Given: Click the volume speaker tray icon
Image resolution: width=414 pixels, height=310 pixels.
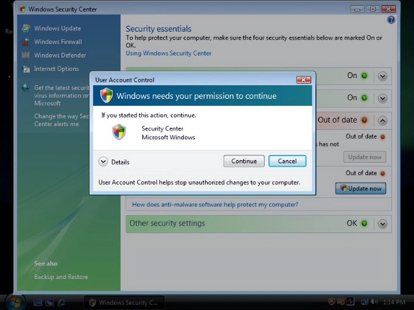Looking at the screenshot, I should 374,302.
